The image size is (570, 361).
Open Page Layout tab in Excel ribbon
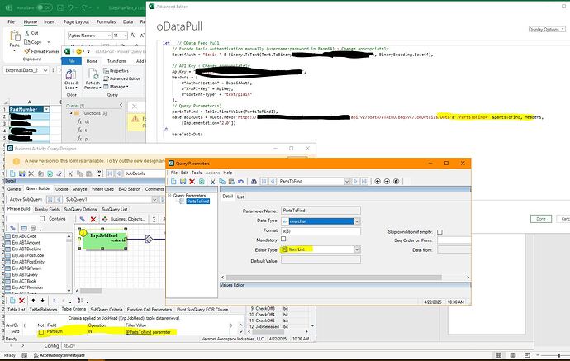point(76,21)
